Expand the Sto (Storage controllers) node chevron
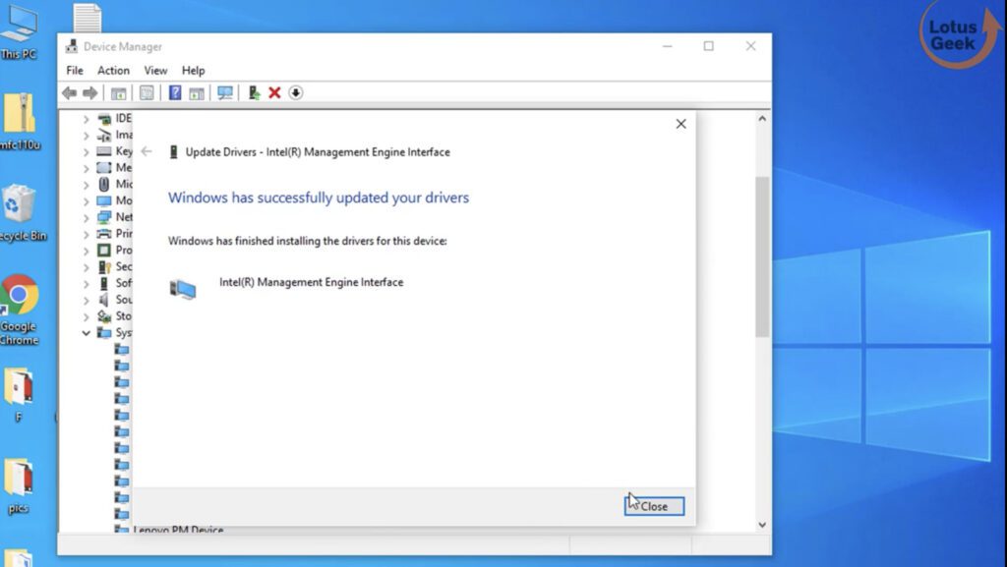 coord(87,316)
